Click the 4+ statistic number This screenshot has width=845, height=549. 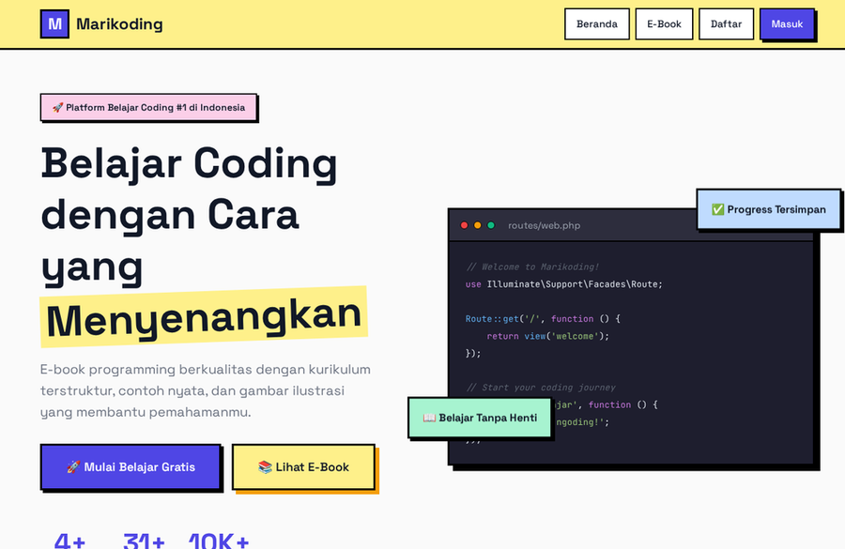point(69,541)
